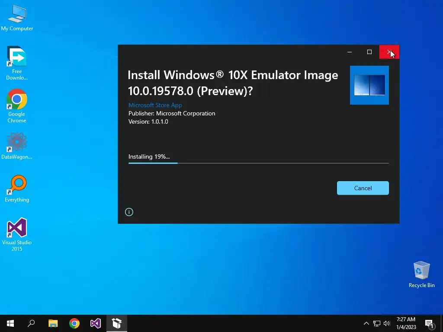Open Visual Studio from the taskbar

[x=96, y=323]
